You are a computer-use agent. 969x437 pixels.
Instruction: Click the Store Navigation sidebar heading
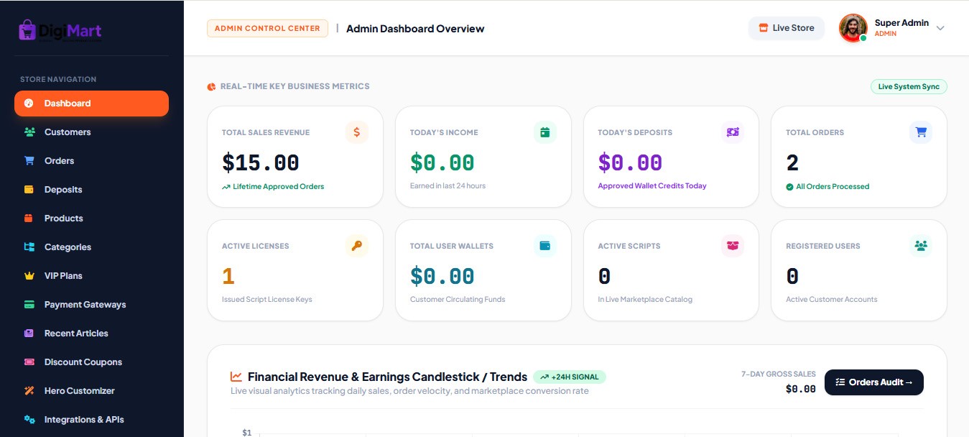click(58, 79)
